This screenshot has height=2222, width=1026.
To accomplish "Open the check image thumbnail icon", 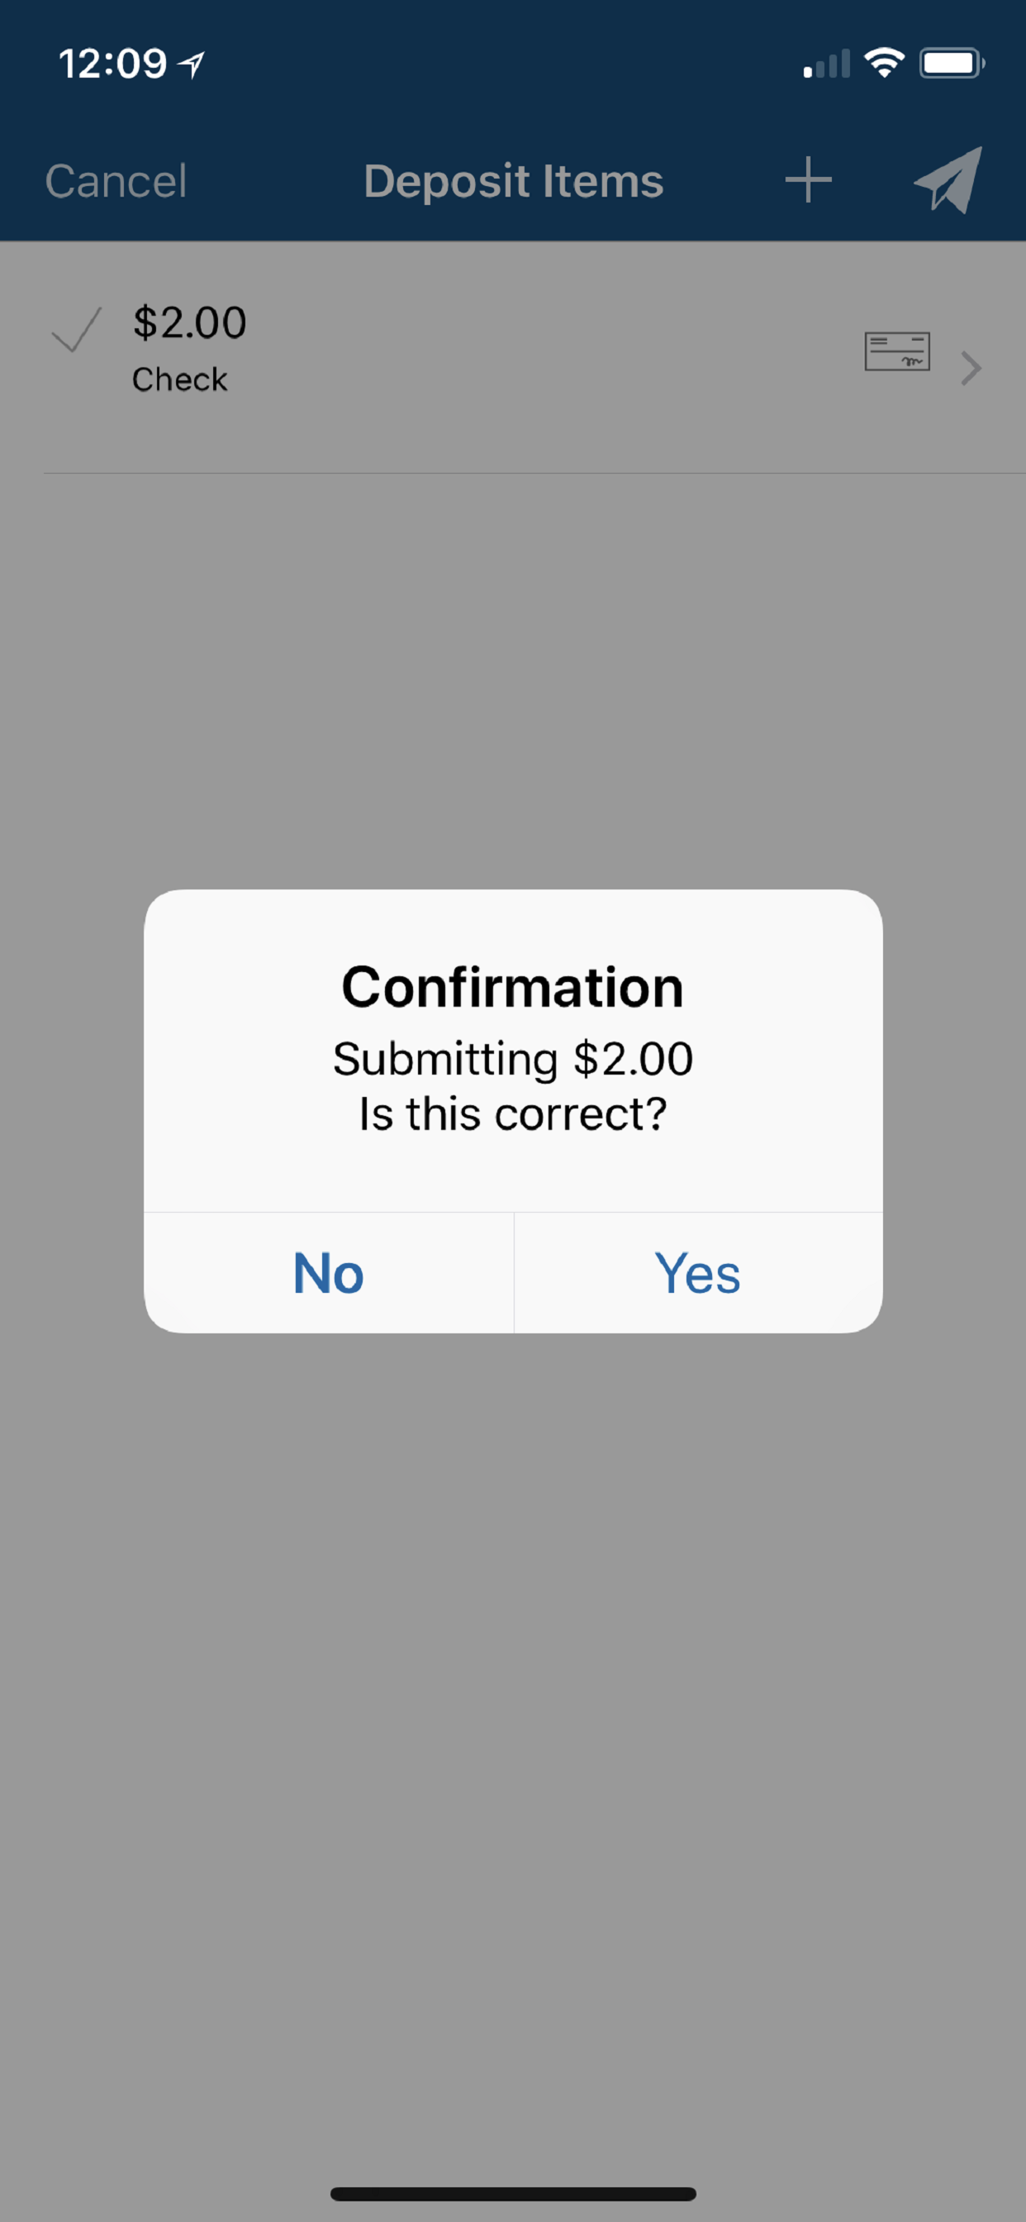I will pos(896,352).
